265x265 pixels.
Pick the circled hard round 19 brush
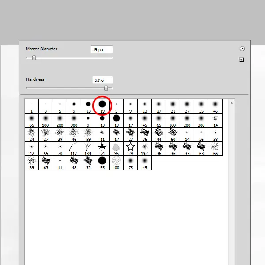(102, 106)
